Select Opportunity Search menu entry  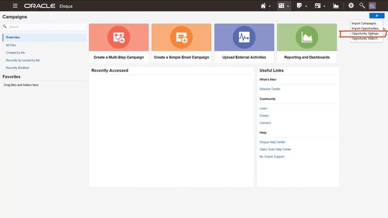(x=365, y=39)
